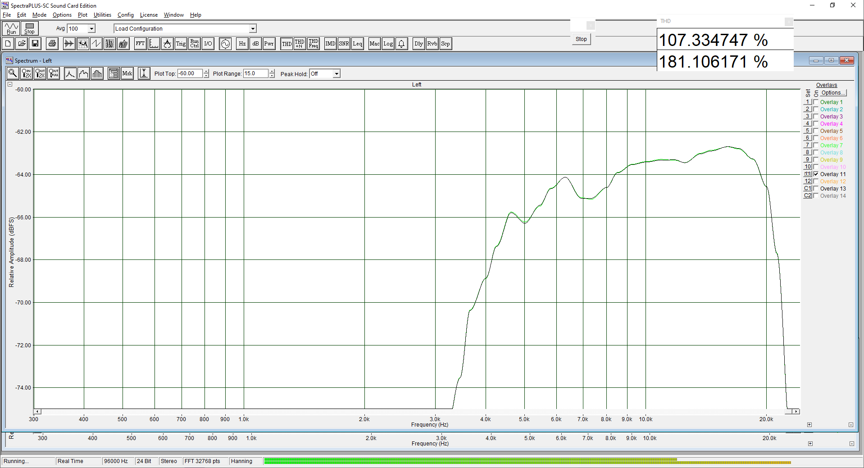The width and height of the screenshot is (864, 468).
Task: Enable the Overlay 1 checkbox
Action: click(x=816, y=102)
